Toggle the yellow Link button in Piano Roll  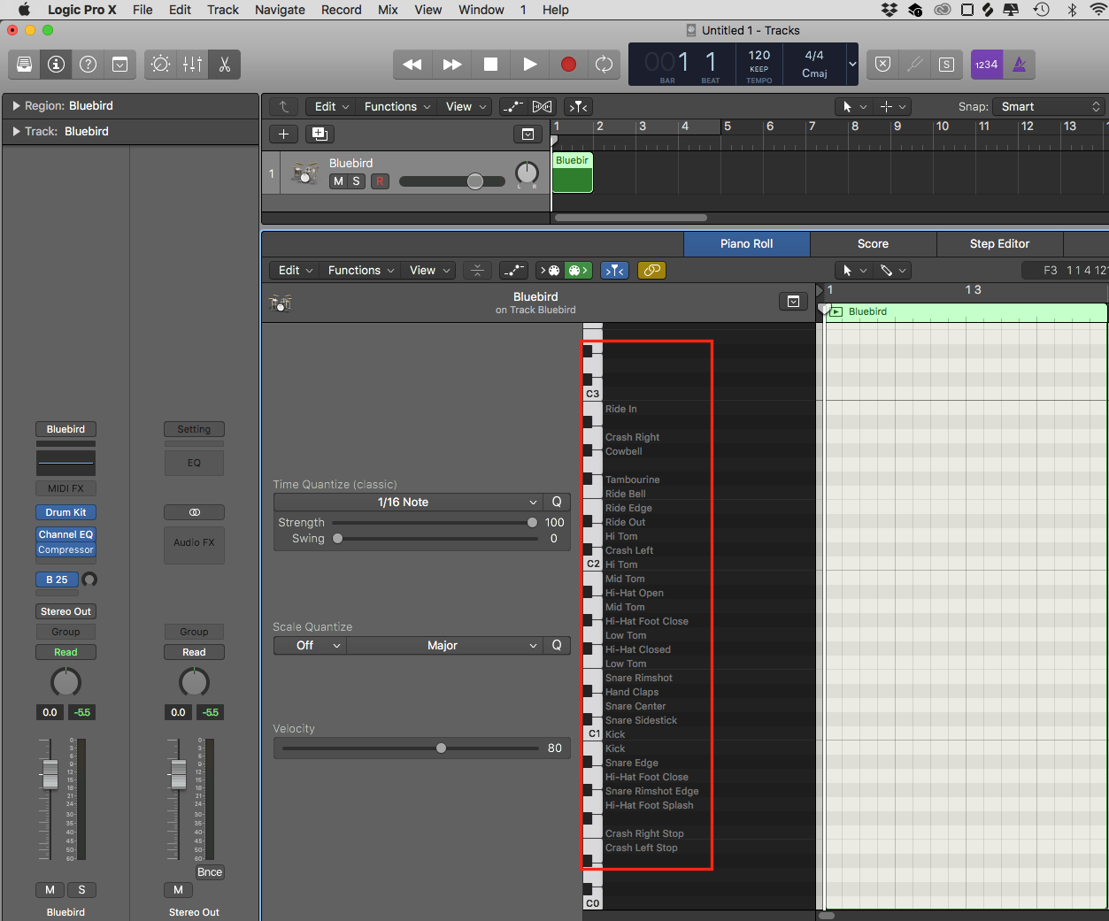(651, 270)
